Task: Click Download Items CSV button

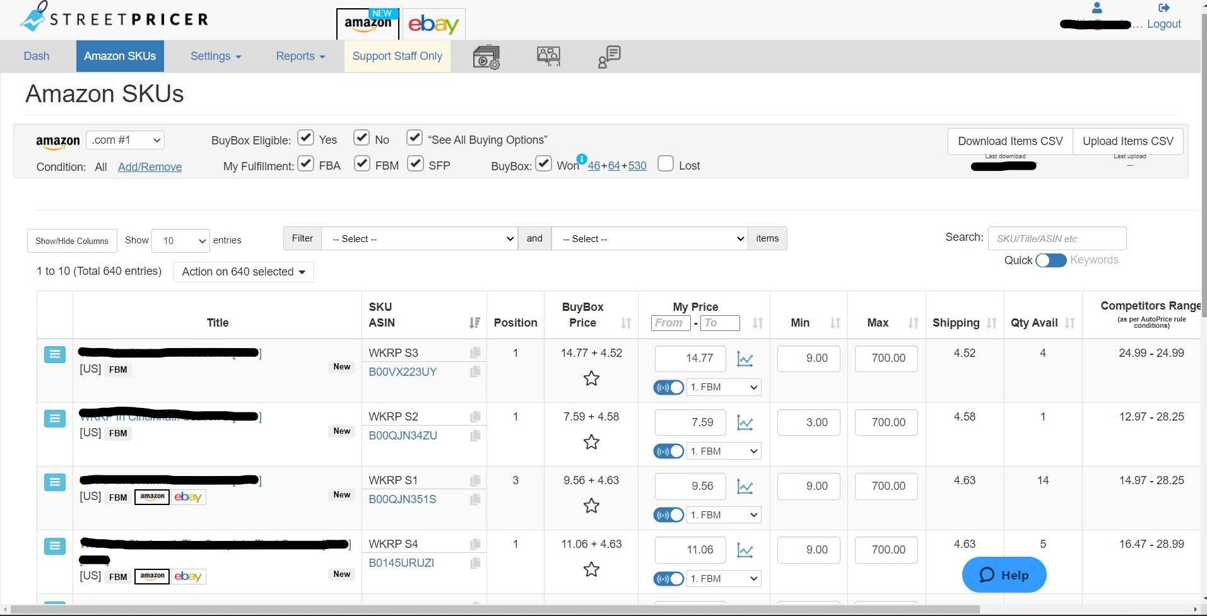Action: tap(1010, 141)
